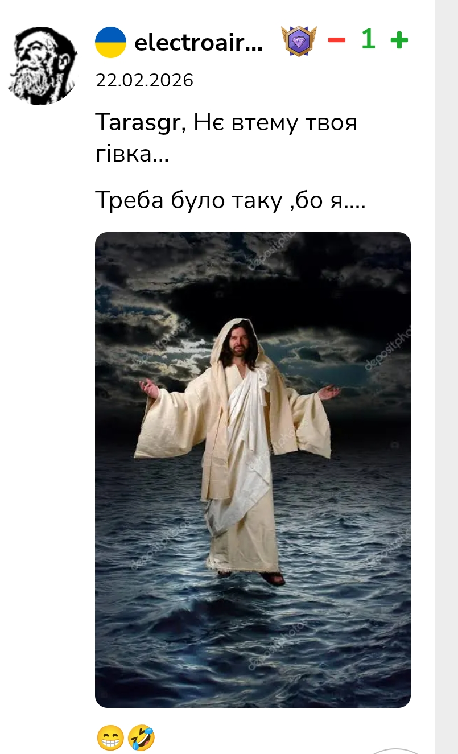The image size is (458, 754).
Task: Upvote the comment with the green plus
Action: pos(399,41)
